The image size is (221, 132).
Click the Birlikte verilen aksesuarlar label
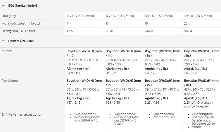[22, 114]
